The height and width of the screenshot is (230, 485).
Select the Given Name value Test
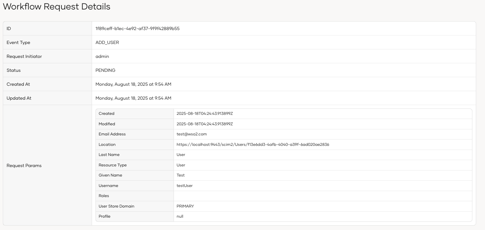(180, 175)
